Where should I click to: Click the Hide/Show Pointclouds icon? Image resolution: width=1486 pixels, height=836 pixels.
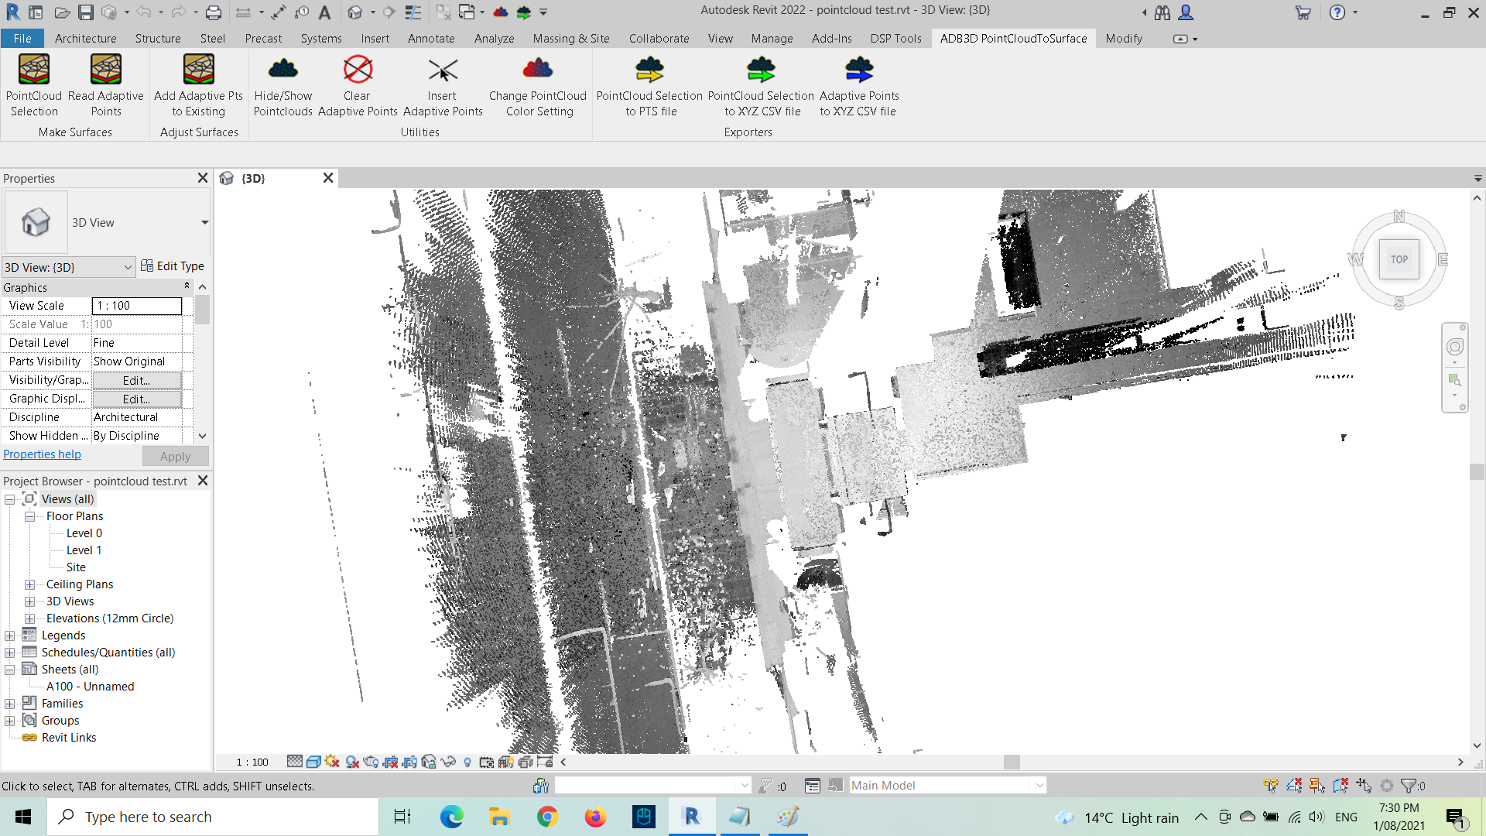point(282,85)
